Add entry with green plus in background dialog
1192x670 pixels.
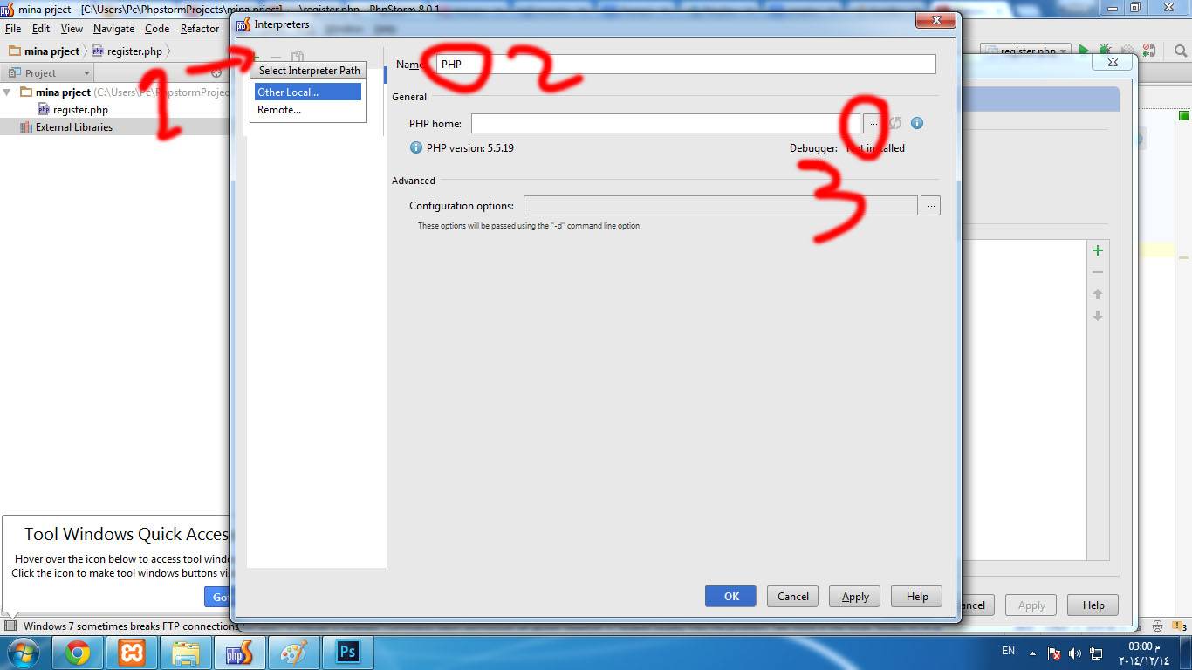(1098, 250)
